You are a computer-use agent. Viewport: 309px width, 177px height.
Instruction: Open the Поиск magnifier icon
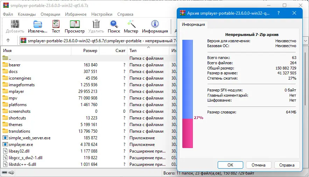pos(114,24)
